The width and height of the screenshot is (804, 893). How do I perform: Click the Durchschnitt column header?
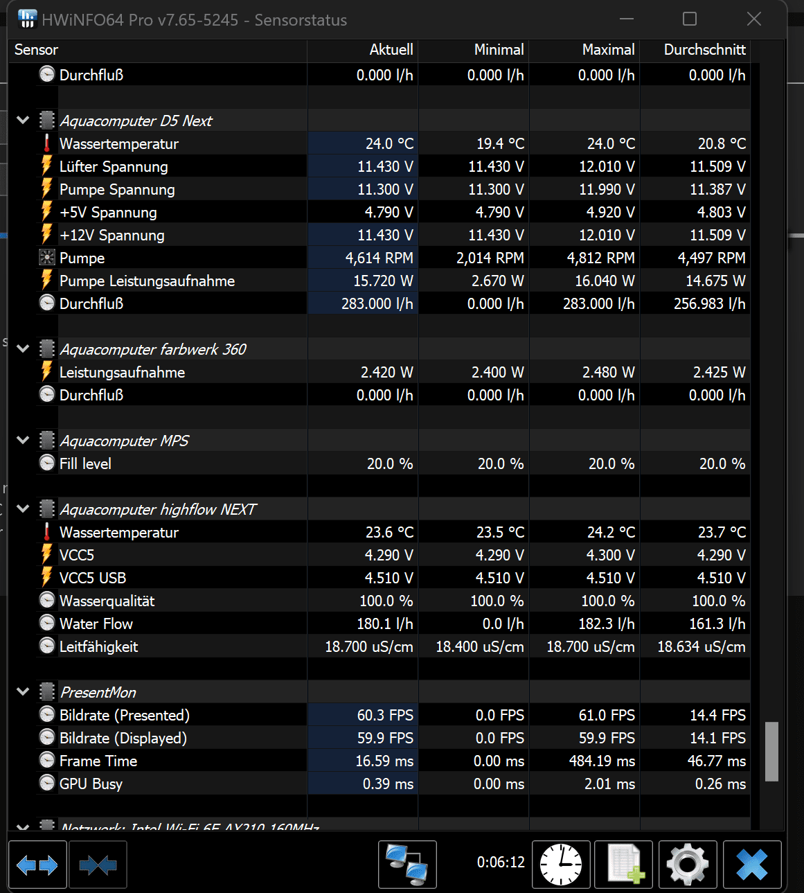coord(695,50)
